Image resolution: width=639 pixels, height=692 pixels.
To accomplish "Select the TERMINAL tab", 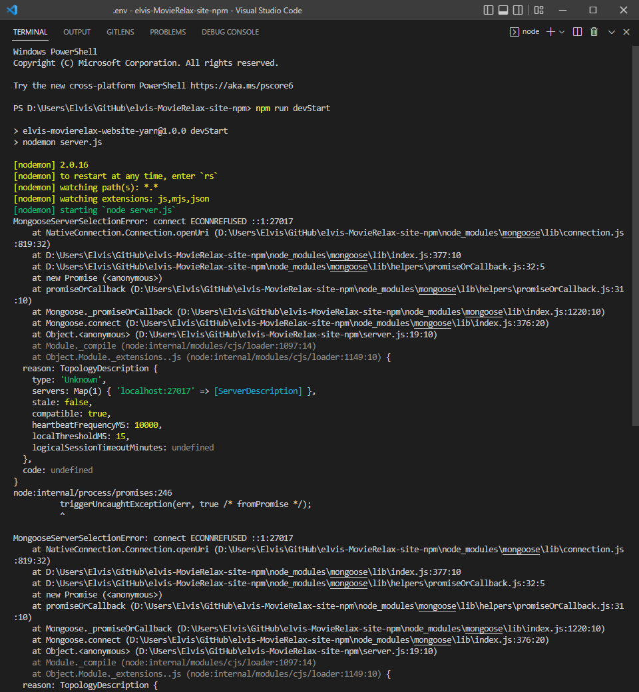I will (31, 32).
